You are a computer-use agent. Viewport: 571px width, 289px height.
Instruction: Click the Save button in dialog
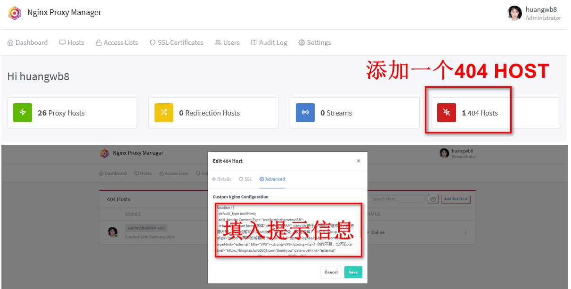tap(353, 272)
